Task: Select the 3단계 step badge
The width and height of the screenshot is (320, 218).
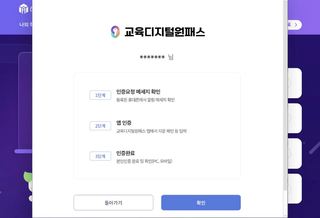Action: pos(100,156)
